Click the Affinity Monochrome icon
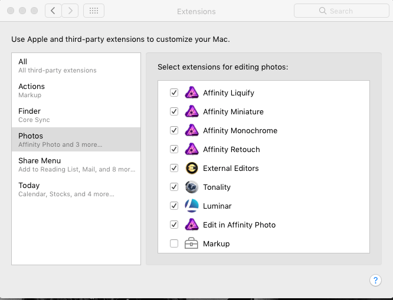The height and width of the screenshot is (300, 393). pyautogui.click(x=191, y=130)
